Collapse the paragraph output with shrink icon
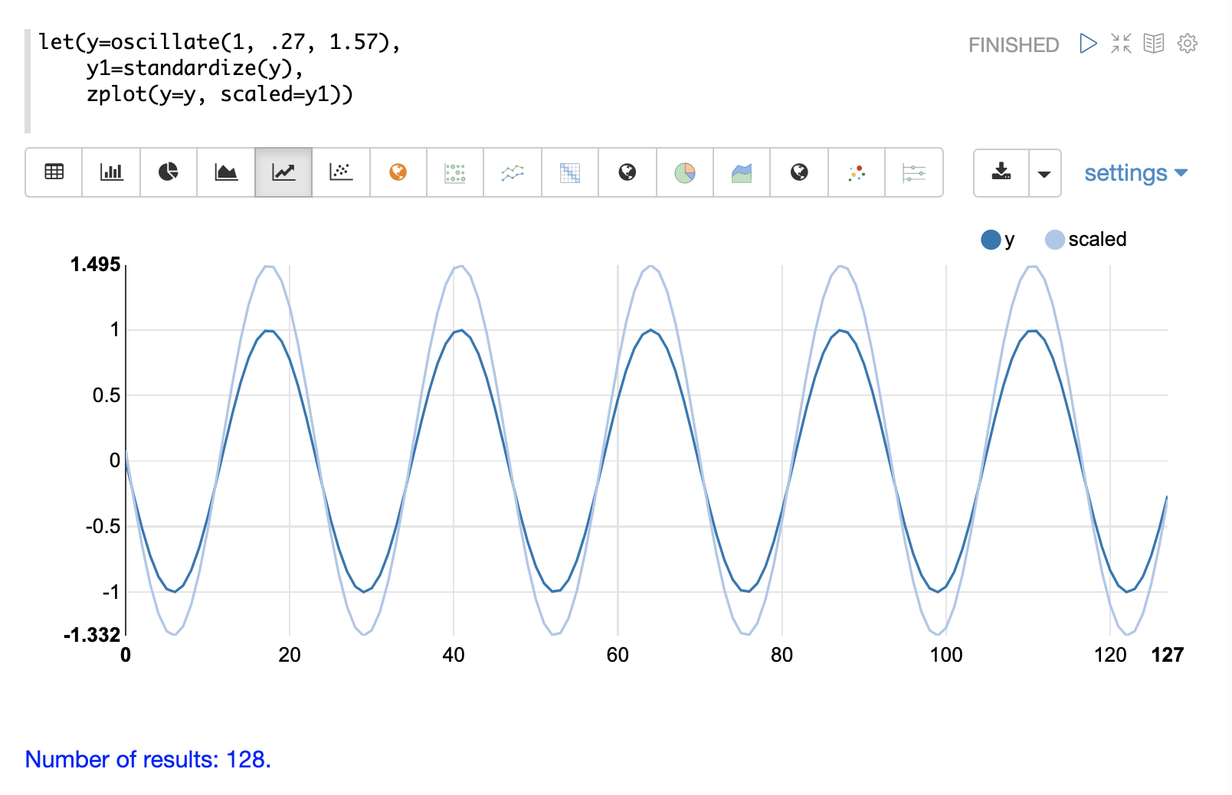This screenshot has width=1232, height=795. pos(1121,44)
